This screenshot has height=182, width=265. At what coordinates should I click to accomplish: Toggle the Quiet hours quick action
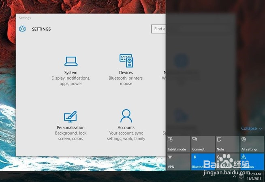(227, 162)
